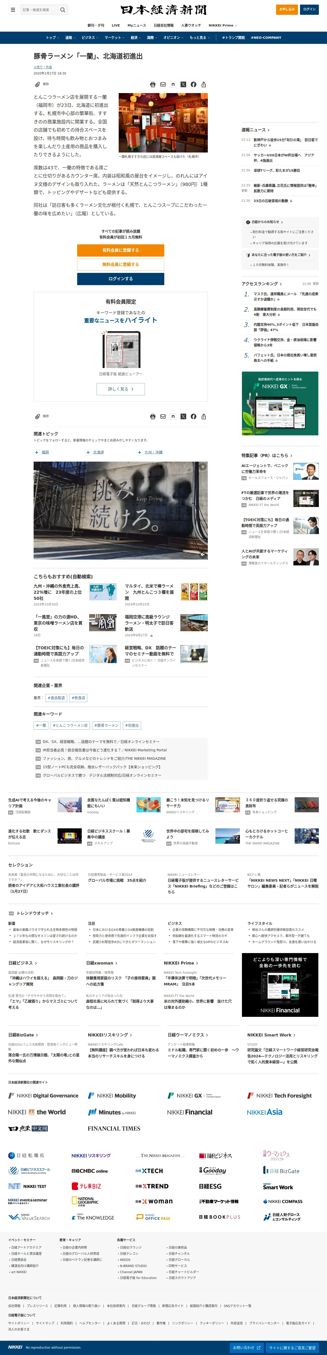Select 朝刊・夕刊 in the top menu
The height and width of the screenshot is (1355, 327).
[x=96, y=25]
